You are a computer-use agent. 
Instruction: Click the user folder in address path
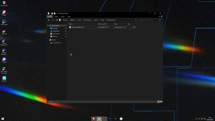[x=65, y=20]
